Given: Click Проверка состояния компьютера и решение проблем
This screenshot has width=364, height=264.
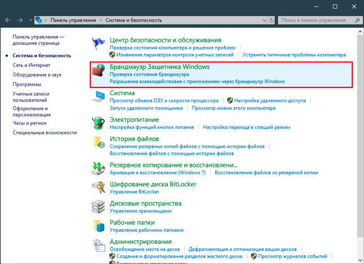Looking at the screenshot, I should point(173,48).
